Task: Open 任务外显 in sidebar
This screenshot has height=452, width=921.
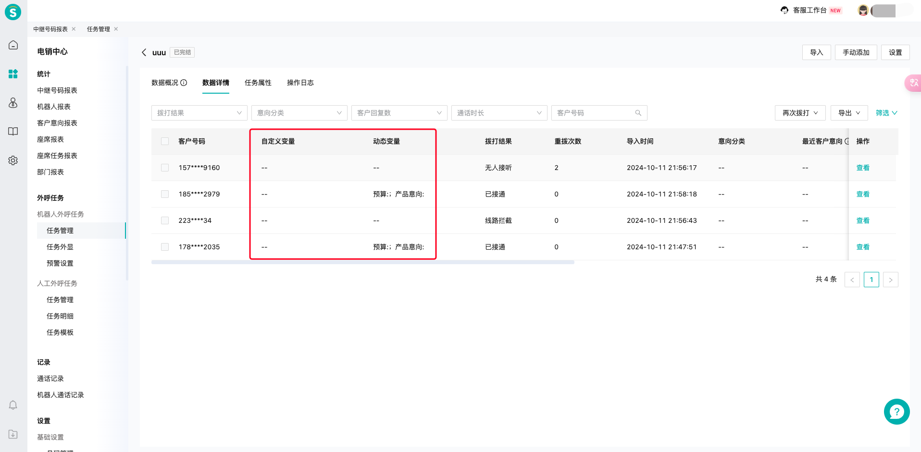Action: (x=60, y=247)
